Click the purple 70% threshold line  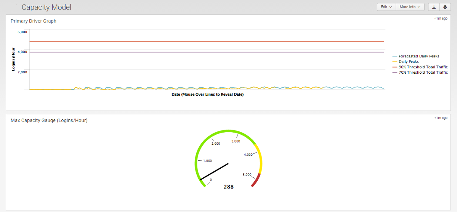[x=206, y=52]
